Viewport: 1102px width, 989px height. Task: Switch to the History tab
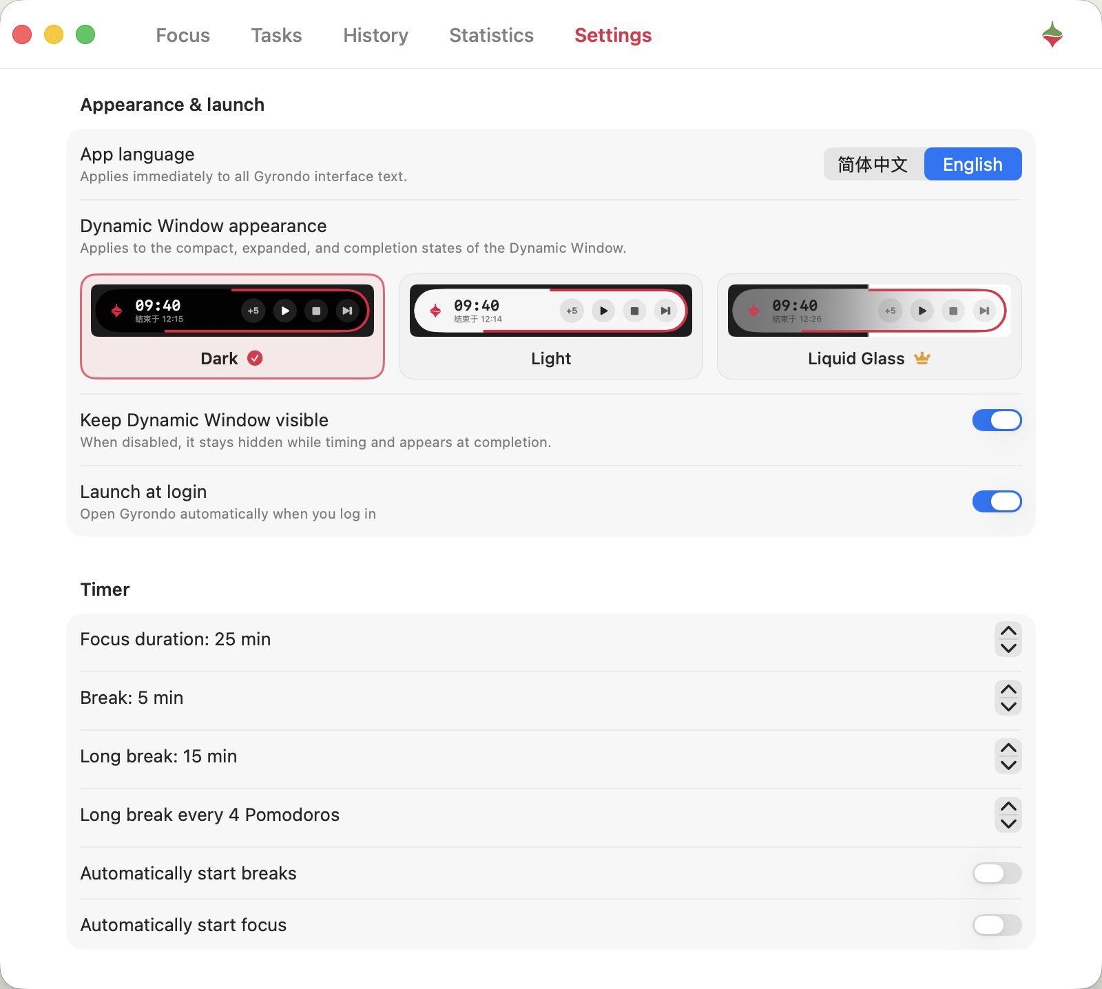375,35
